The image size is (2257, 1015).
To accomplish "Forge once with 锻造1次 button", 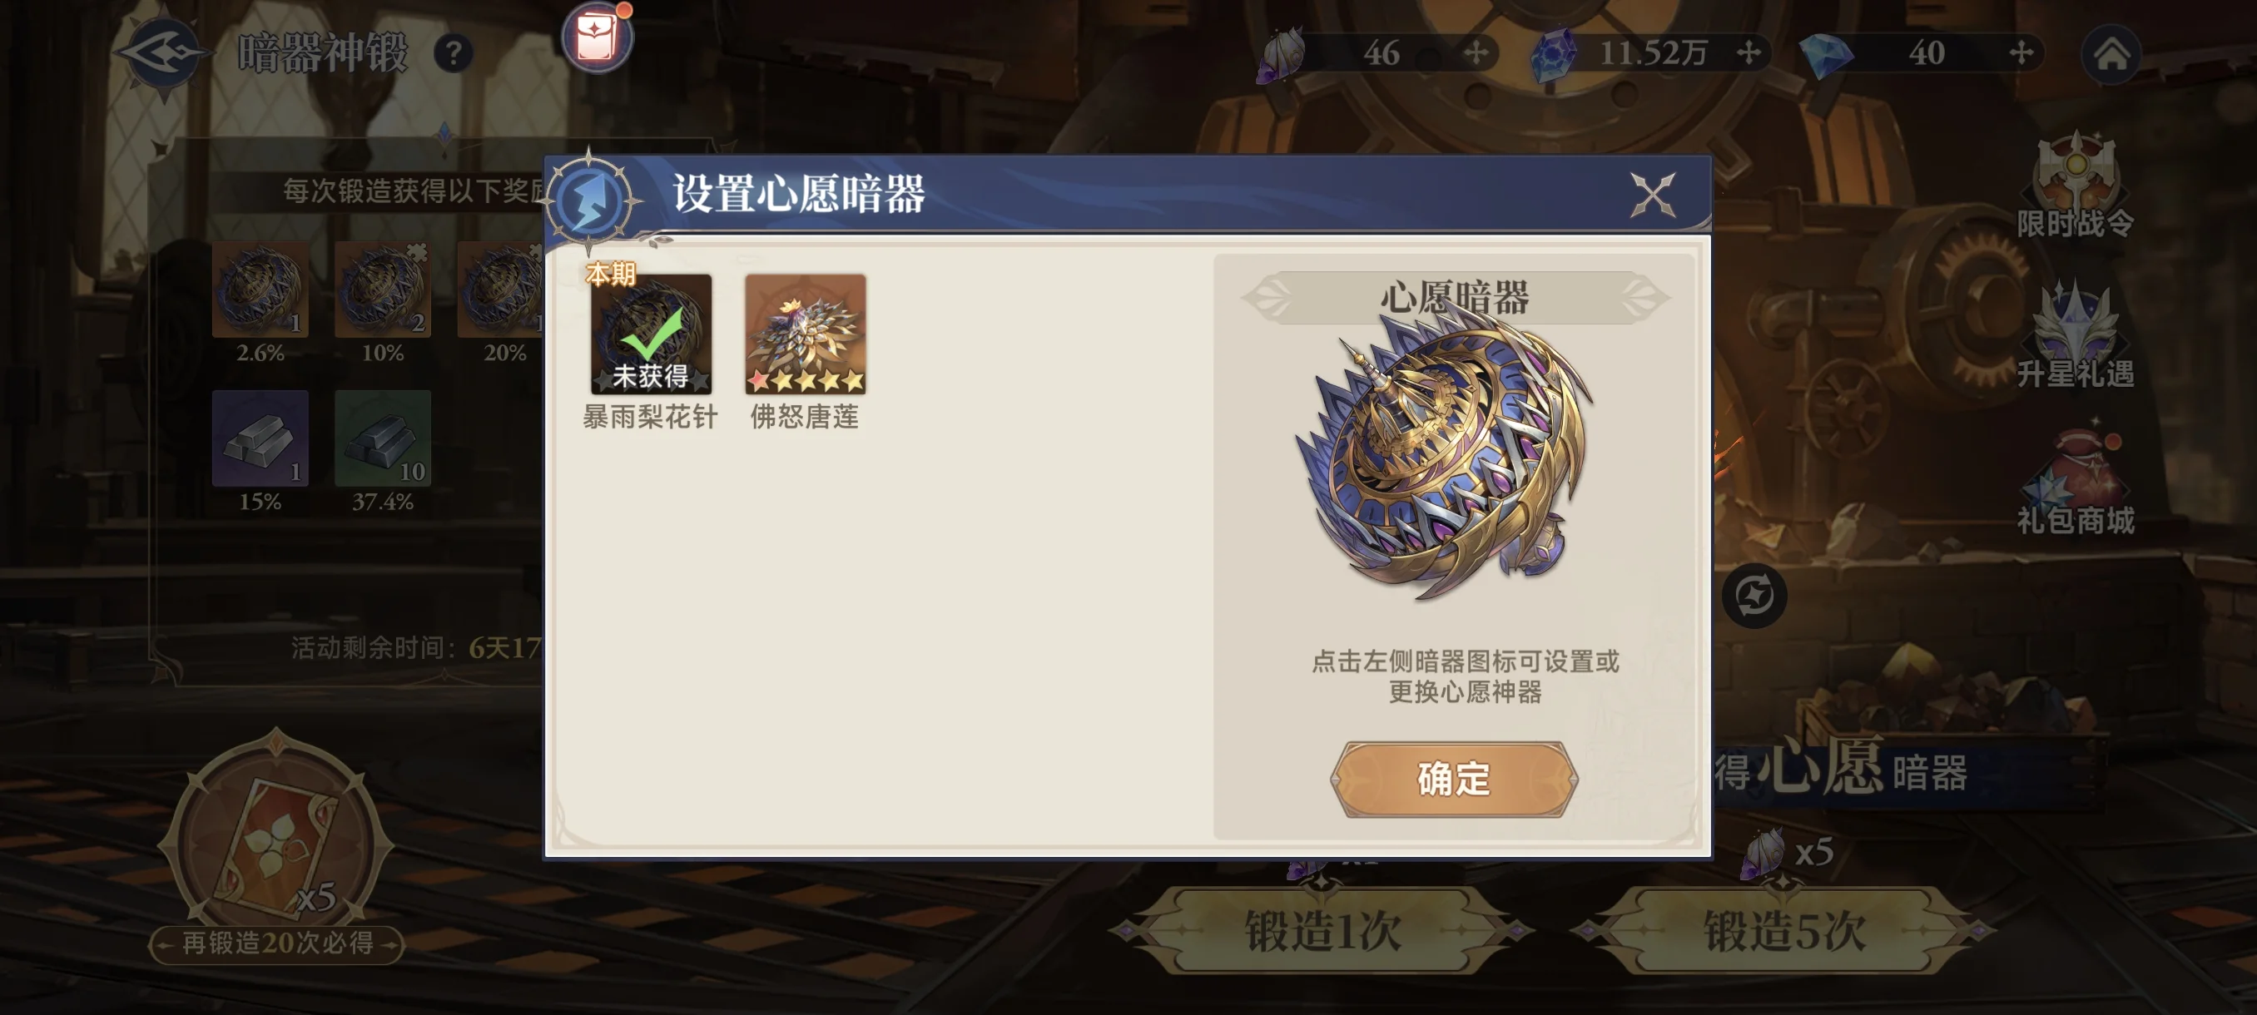I will coord(1322,931).
